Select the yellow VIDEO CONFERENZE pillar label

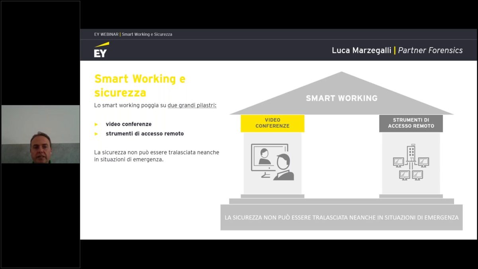click(x=272, y=123)
